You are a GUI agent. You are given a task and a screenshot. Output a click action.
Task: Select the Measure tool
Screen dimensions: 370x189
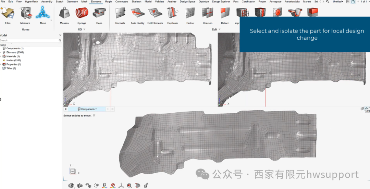25,15
